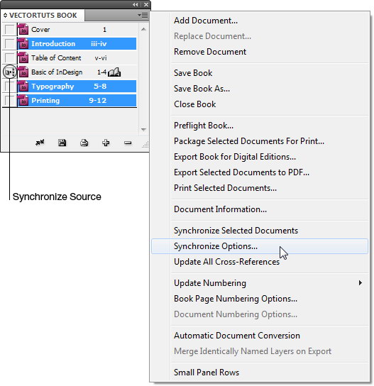Open Document Information from the menu

coord(260,209)
